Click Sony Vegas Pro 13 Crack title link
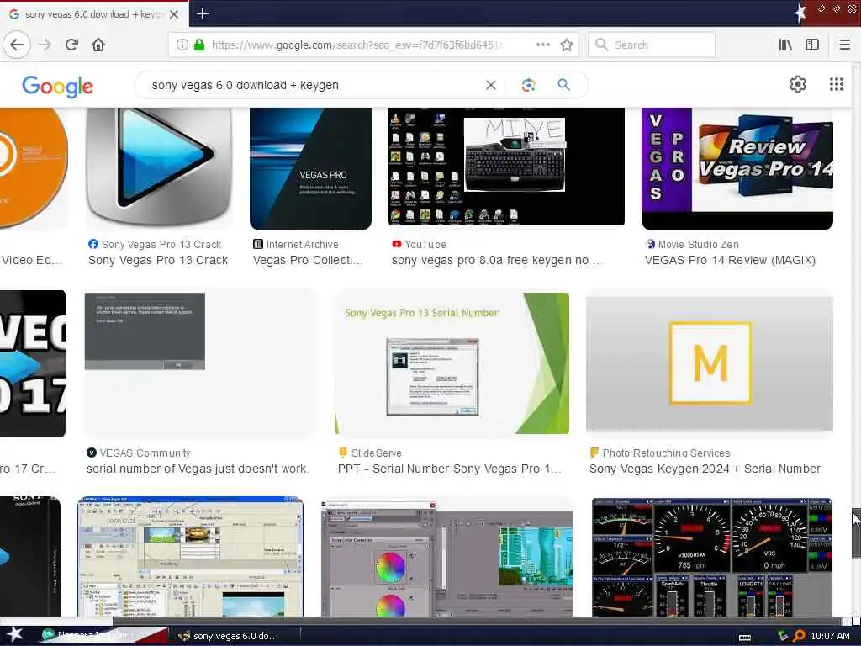Image resolution: width=861 pixels, height=646 pixels. tap(158, 261)
